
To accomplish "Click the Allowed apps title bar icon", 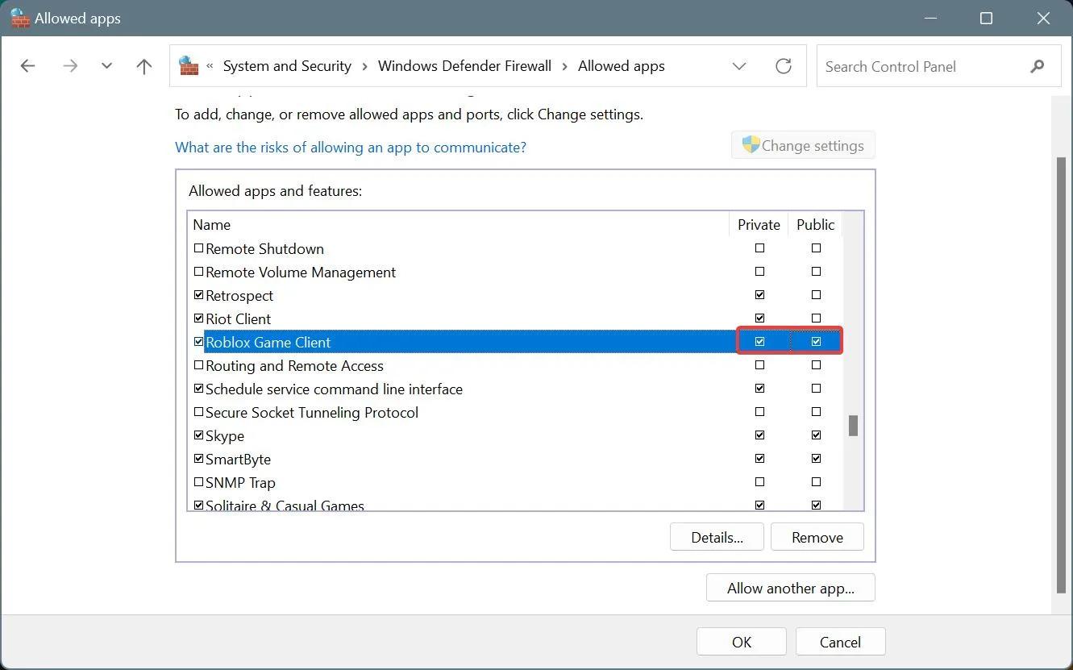I will pyautogui.click(x=20, y=19).
